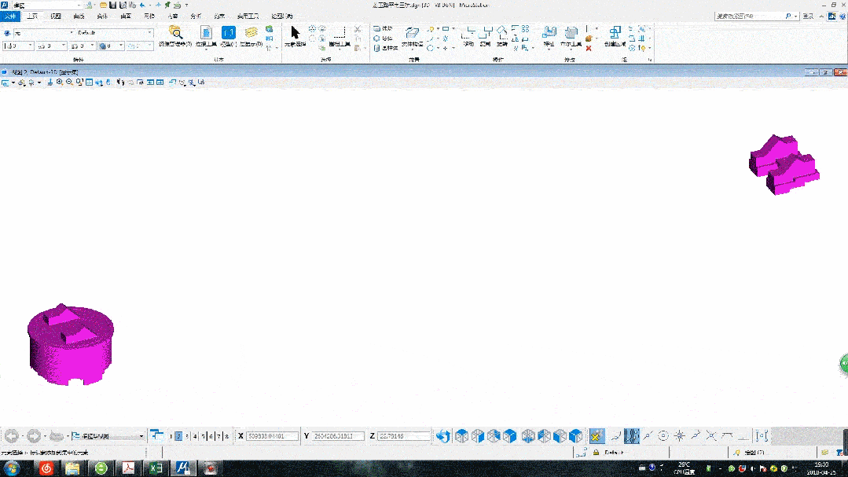Open the blue File tab

click(10, 16)
